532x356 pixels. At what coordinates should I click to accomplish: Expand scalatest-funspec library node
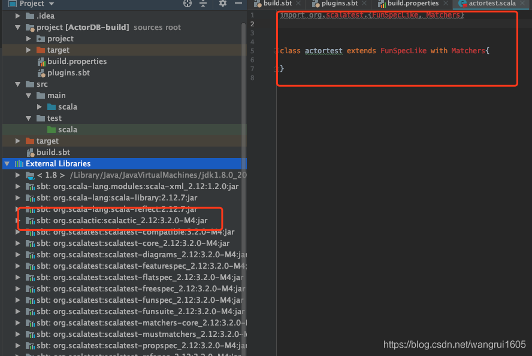[17, 300]
